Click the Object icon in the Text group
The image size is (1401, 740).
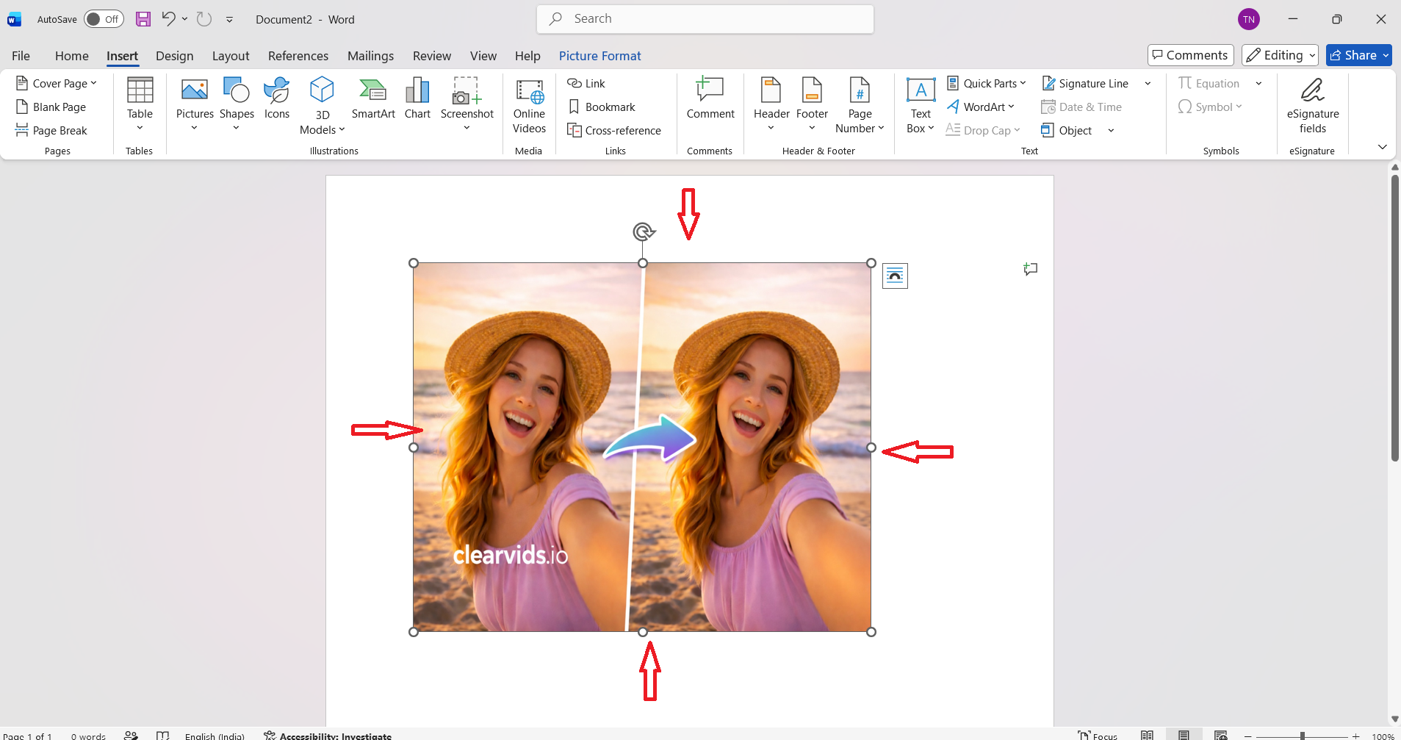point(1048,131)
